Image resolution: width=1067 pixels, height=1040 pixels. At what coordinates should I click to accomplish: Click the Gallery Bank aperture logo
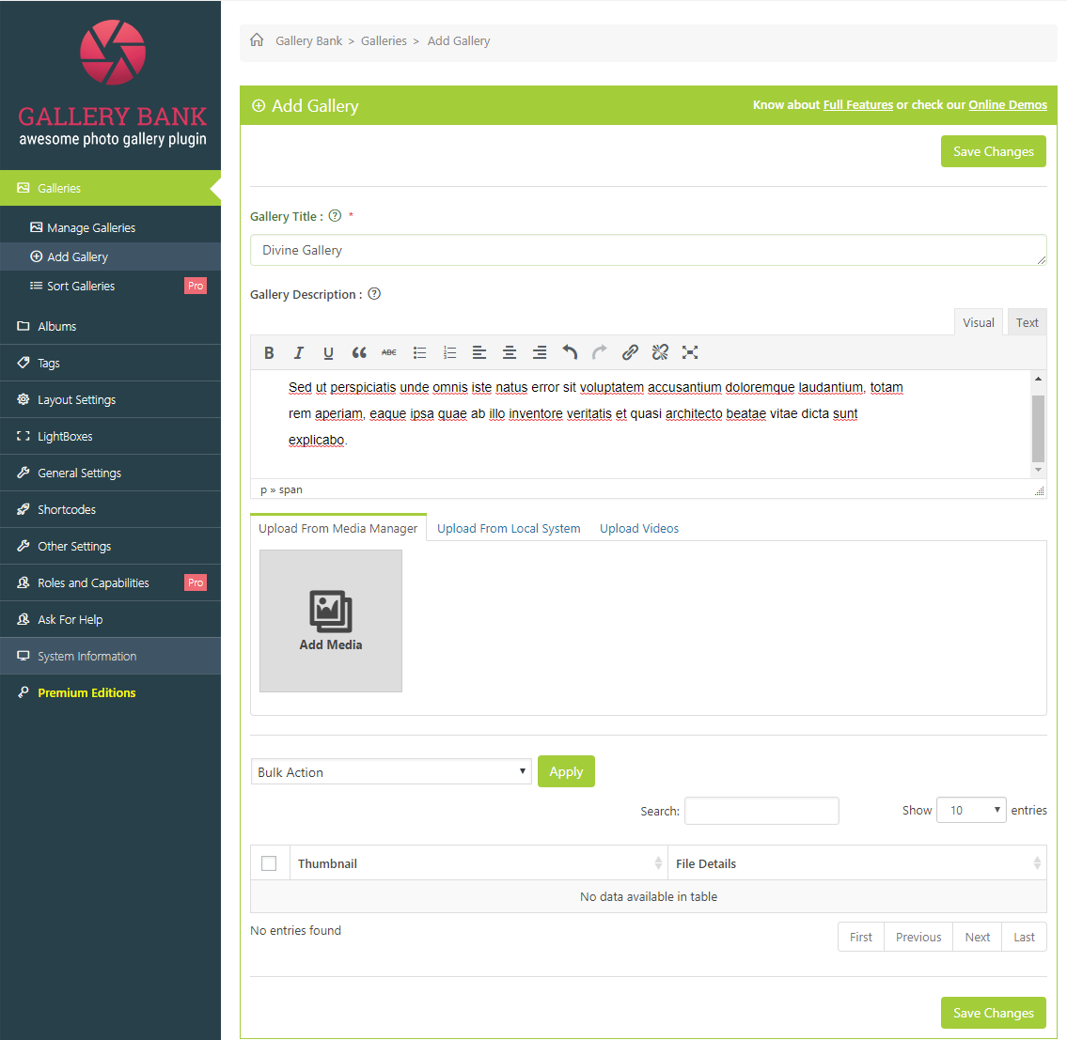coord(113,53)
